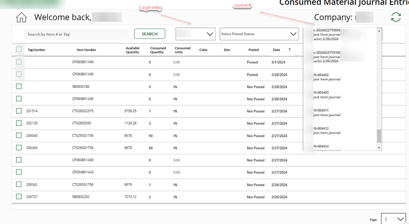Screen dimensions: 409x224
Task: Tick the checkbox for item SB0600188
Action: (19, 86)
